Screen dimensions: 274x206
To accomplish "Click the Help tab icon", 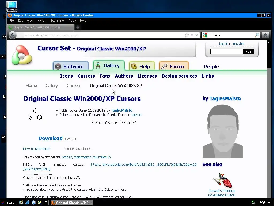I will coord(134,67).
